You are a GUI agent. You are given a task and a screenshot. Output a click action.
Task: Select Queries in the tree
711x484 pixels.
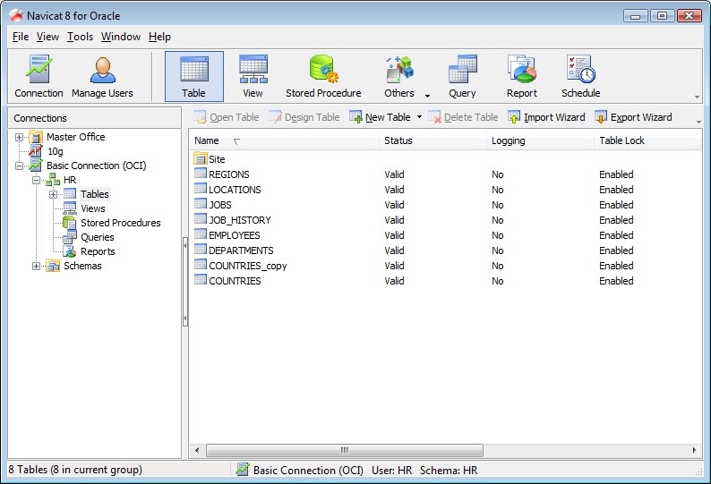pos(97,237)
